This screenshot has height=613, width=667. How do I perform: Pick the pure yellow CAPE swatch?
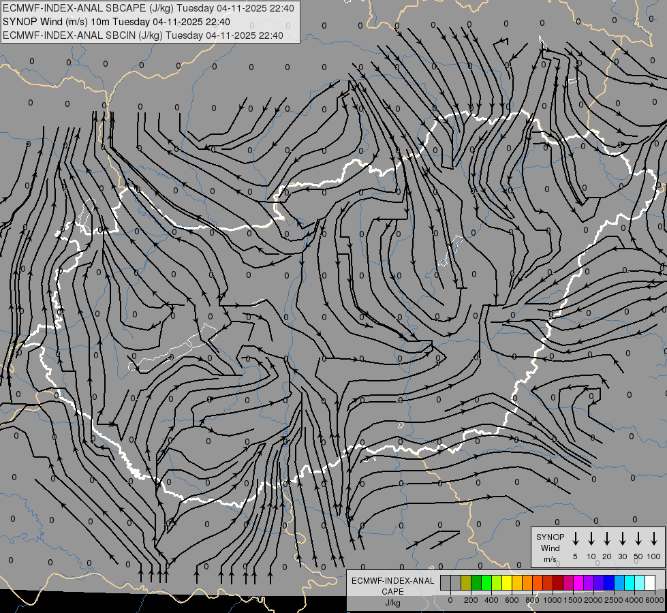(507, 583)
